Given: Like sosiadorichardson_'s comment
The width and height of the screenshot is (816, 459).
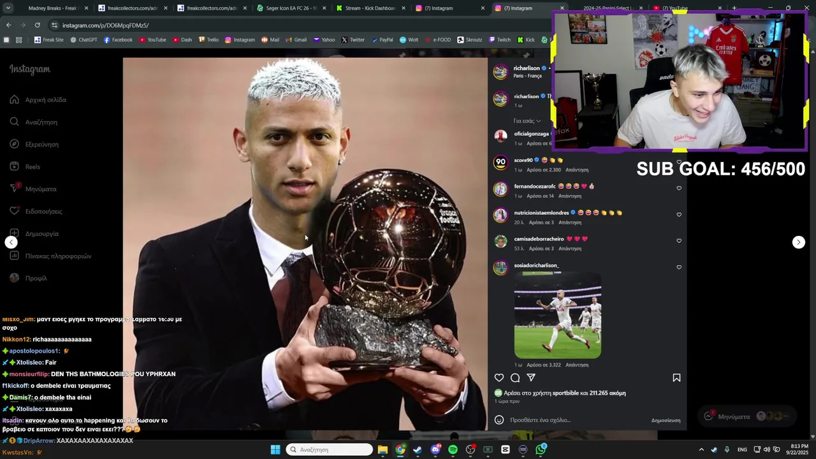Looking at the screenshot, I should (x=679, y=267).
